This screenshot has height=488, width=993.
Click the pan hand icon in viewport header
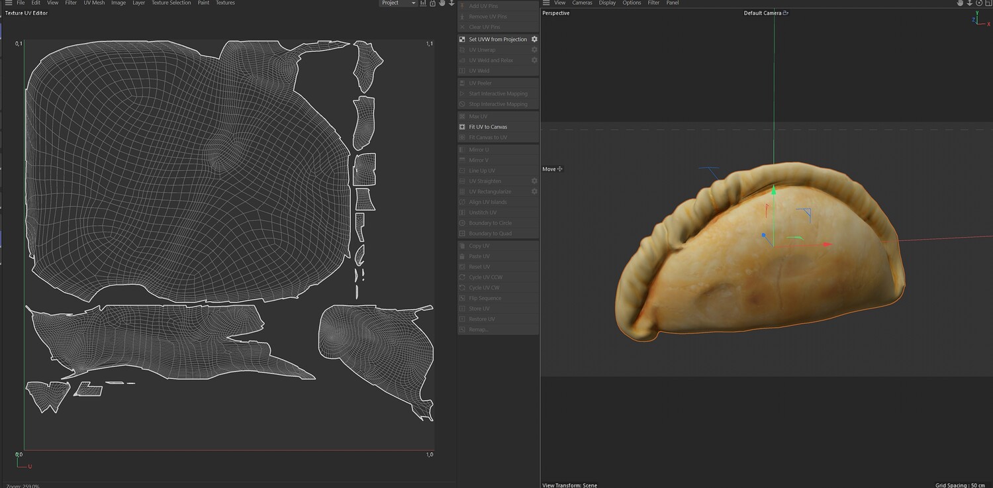tap(960, 3)
